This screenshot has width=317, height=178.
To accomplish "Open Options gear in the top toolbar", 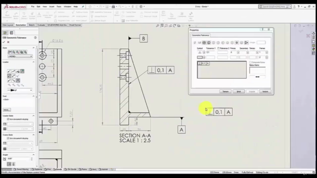I will coord(141,6).
